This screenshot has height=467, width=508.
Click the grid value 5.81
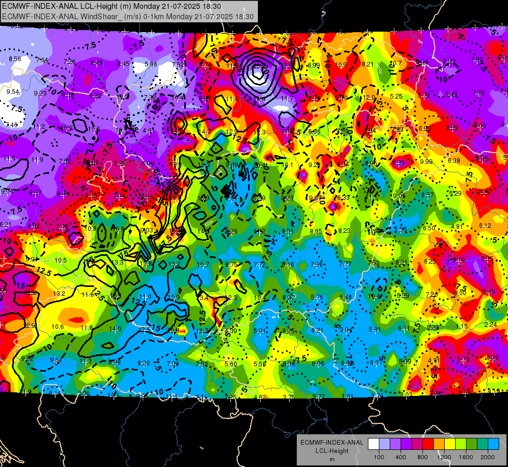coord(375,329)
